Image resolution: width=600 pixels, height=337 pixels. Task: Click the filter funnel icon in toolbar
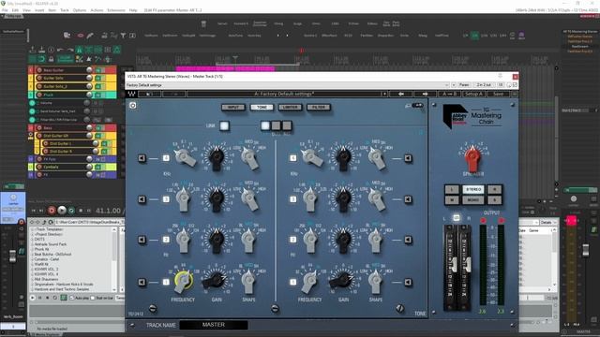[123, 36]
